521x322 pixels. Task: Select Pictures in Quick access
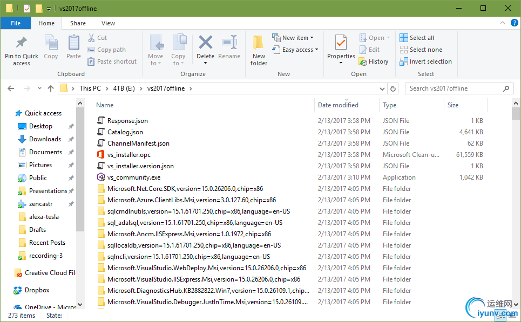point(35,165)
